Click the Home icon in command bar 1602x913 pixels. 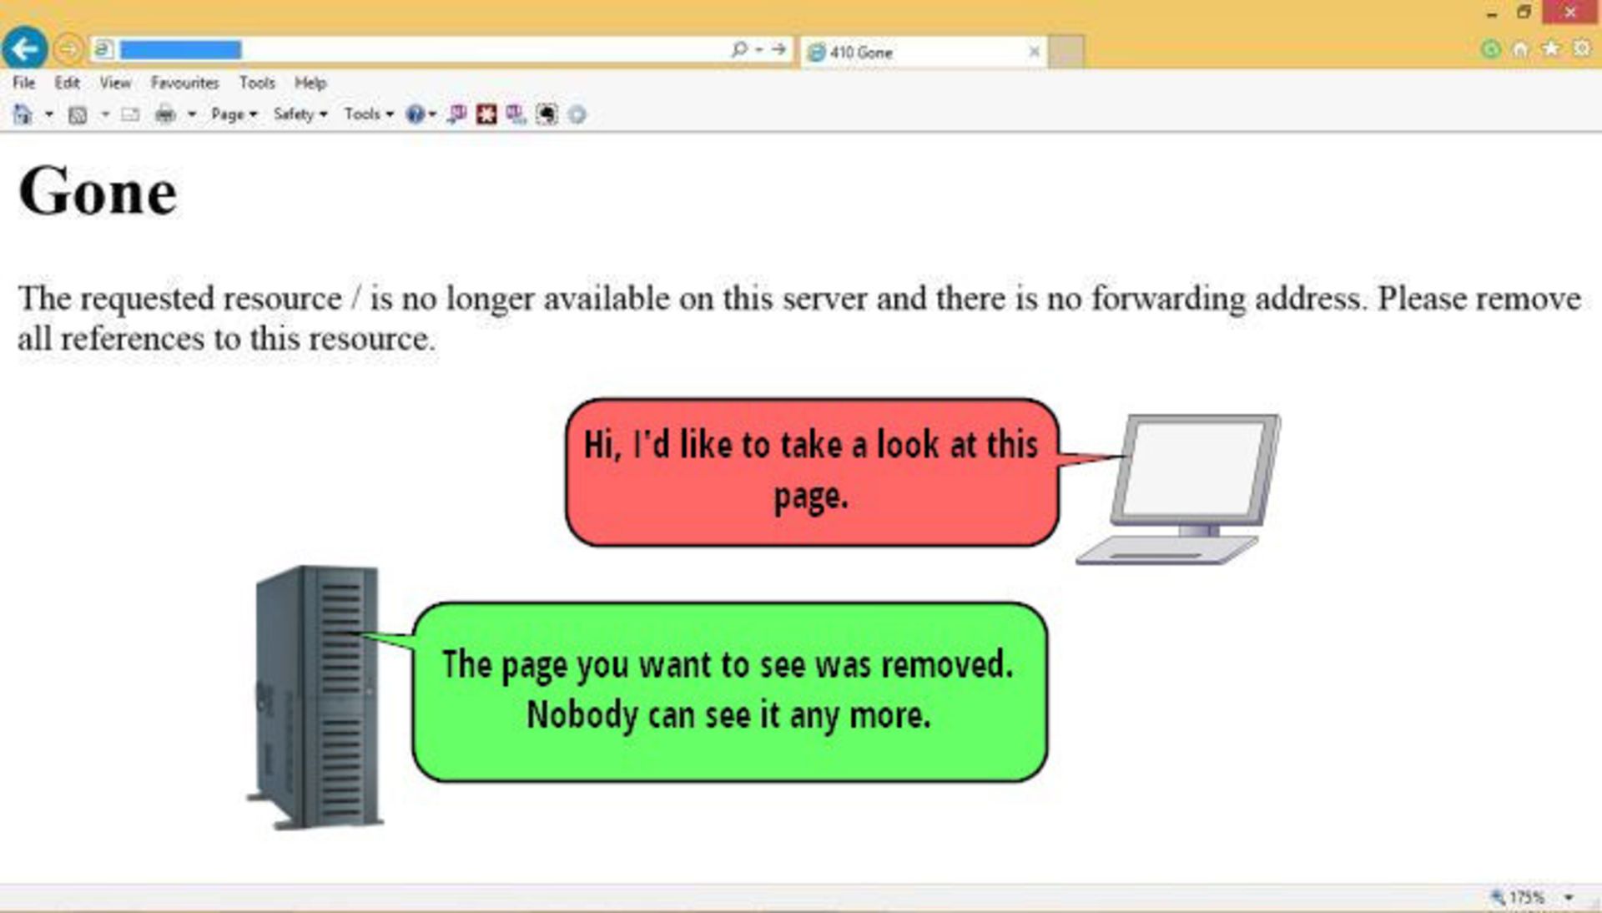click(x=23, y=114)
